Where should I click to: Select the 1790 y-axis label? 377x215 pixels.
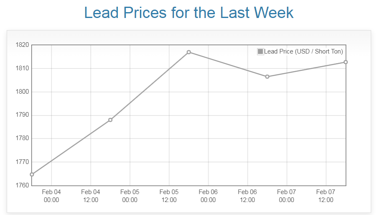22,115
